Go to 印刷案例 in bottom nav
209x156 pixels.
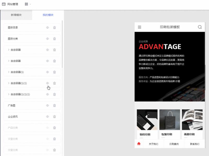(x=174, y=144)
